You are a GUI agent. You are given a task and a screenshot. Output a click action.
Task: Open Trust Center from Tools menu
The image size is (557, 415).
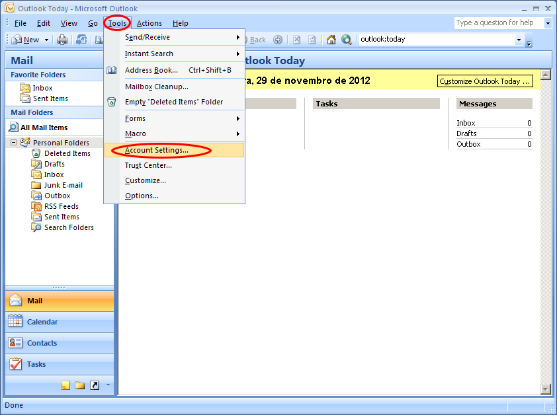click(x=175, y=165)
